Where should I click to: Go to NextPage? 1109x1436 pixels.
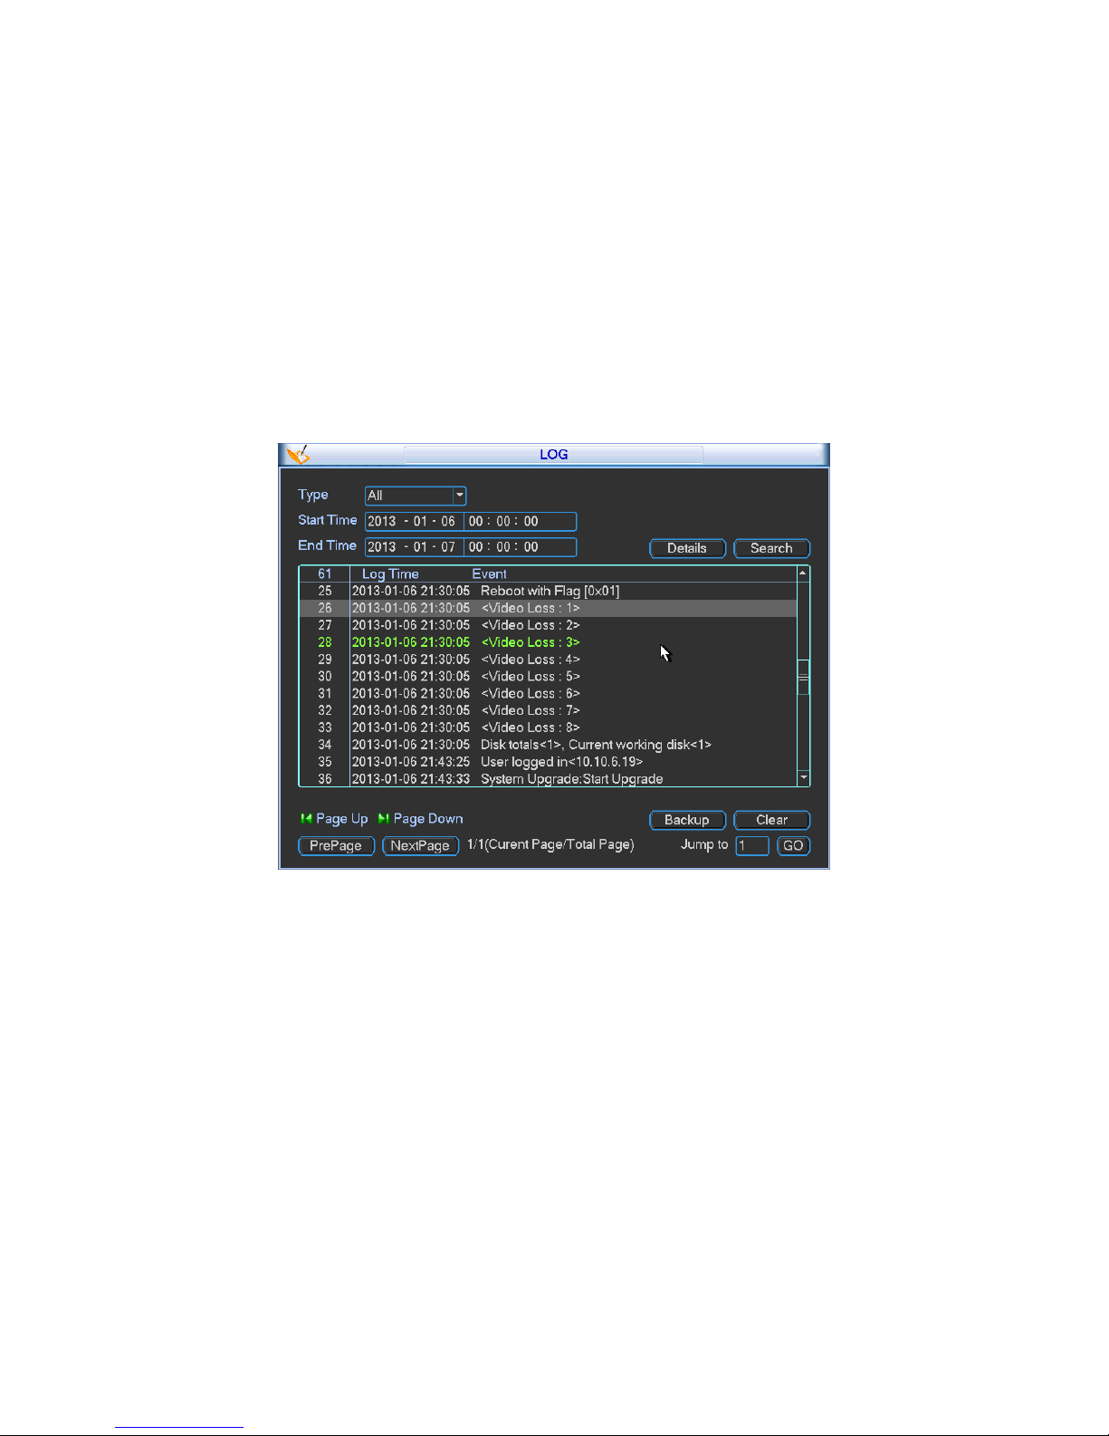(420, 845)
